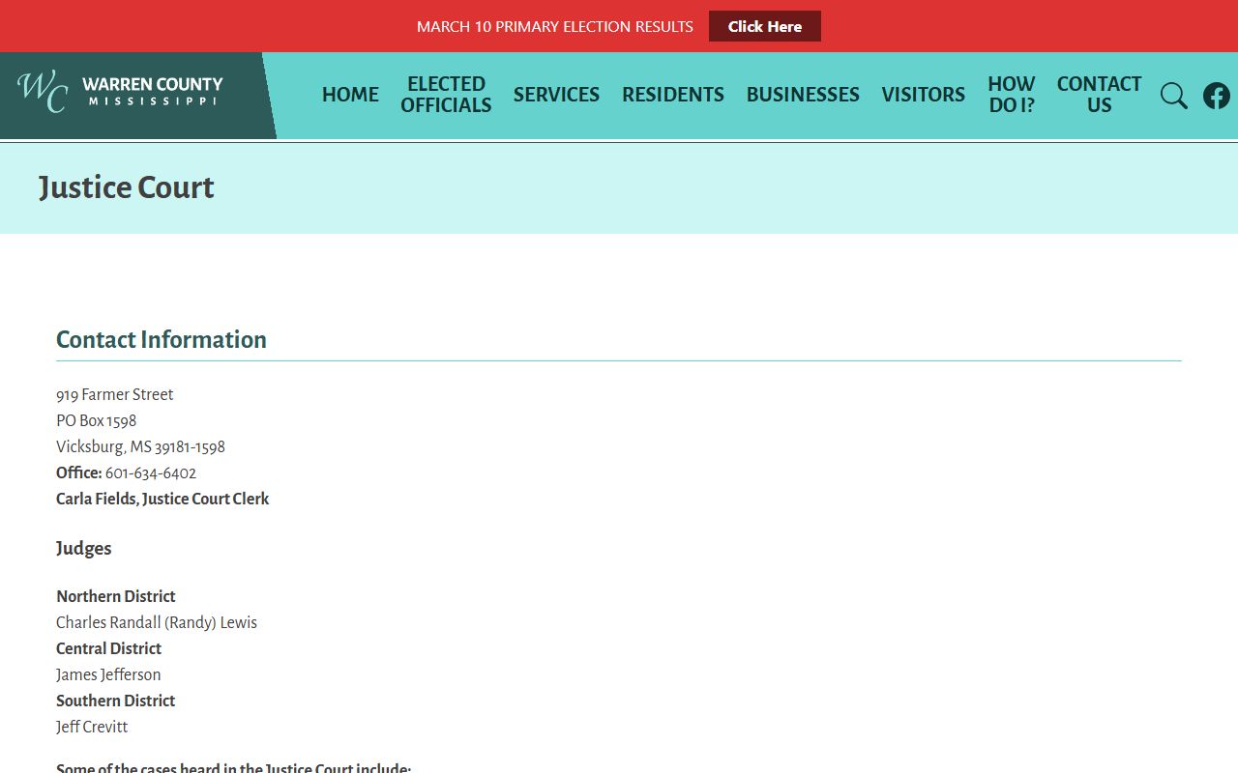The width and height of the screenshot is (1238, 773).
Task: Open the SERVICES menu
Action: click(556, 95)
